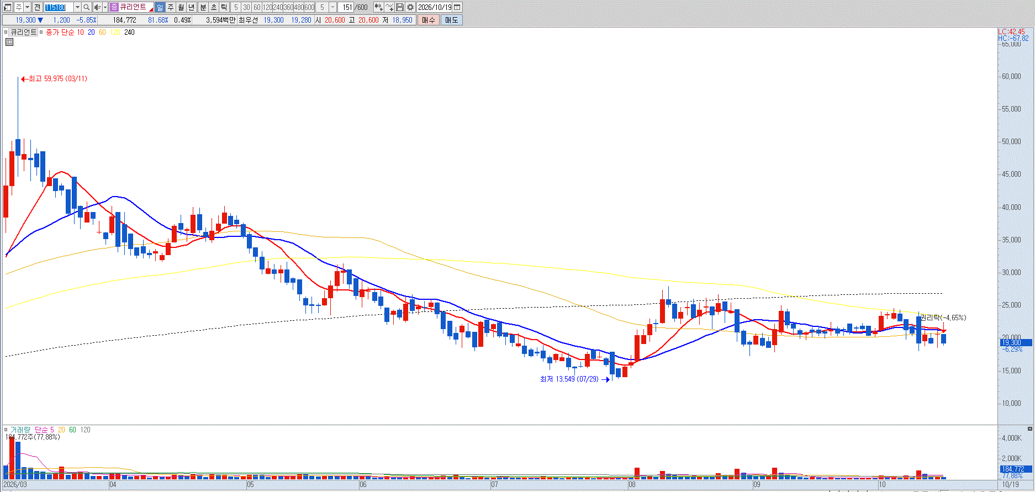Viewport: 1035px width, 492px height.
Task: Click the 전 button
Action: (37, 7)
